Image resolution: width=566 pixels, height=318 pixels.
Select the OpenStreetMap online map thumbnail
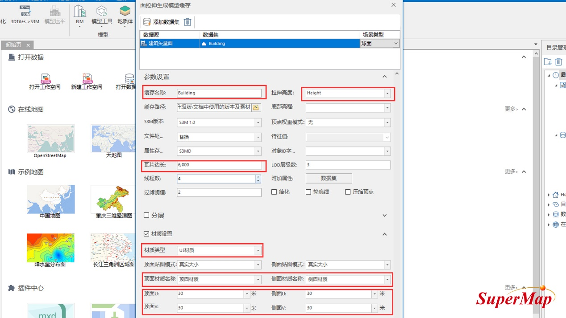pyautogui.click(x=50, y=139)
